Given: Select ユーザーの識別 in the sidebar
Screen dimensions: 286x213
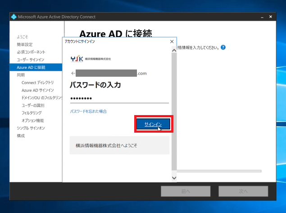Looking at the screenshot, I should pyautogui.click(x=33, y=106).
